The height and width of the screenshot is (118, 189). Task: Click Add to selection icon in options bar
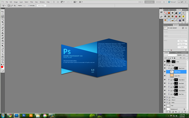click(x=11, y=6)
